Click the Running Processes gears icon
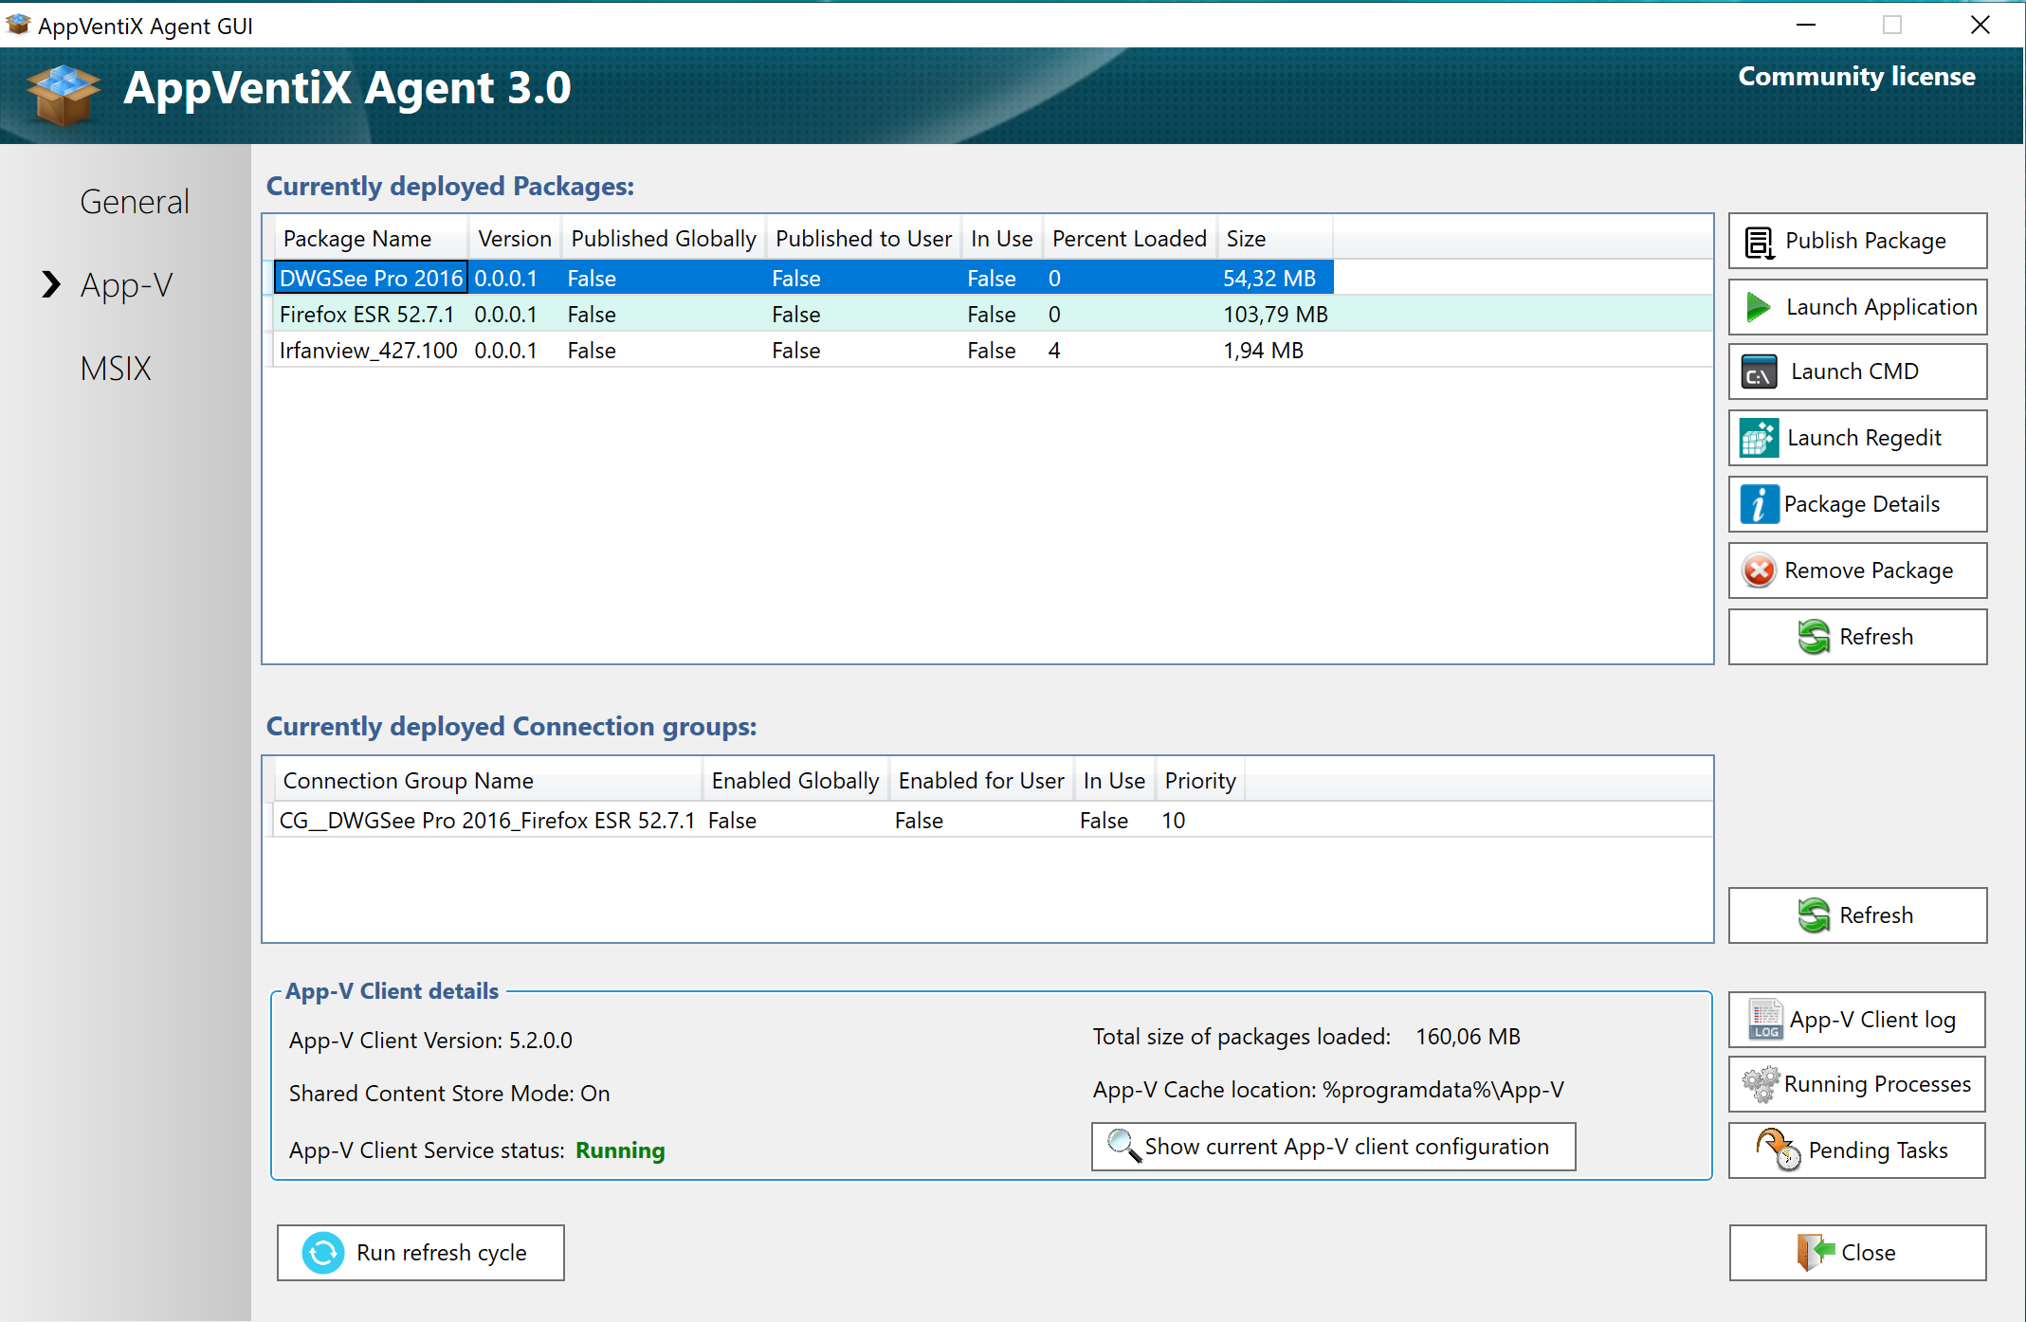2026x1322 pixels. tap(1761, 1084)
